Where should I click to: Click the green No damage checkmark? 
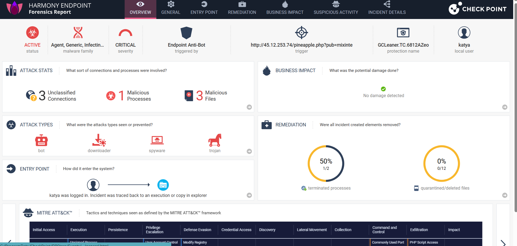(383, 89)
